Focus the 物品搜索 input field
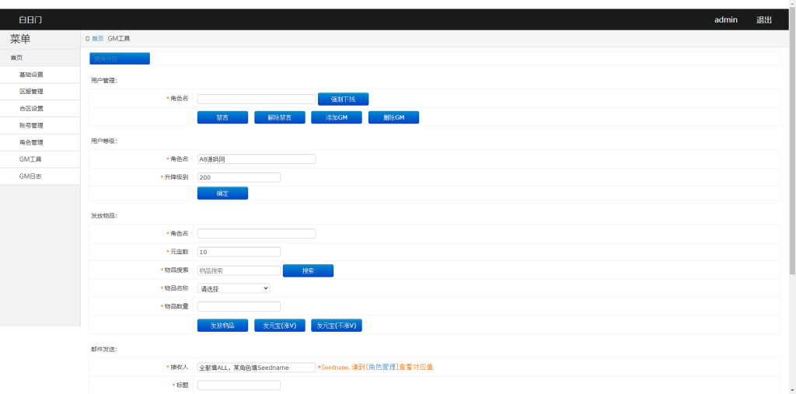Screen dimensions: 796x394 click(x=239, y=270)
